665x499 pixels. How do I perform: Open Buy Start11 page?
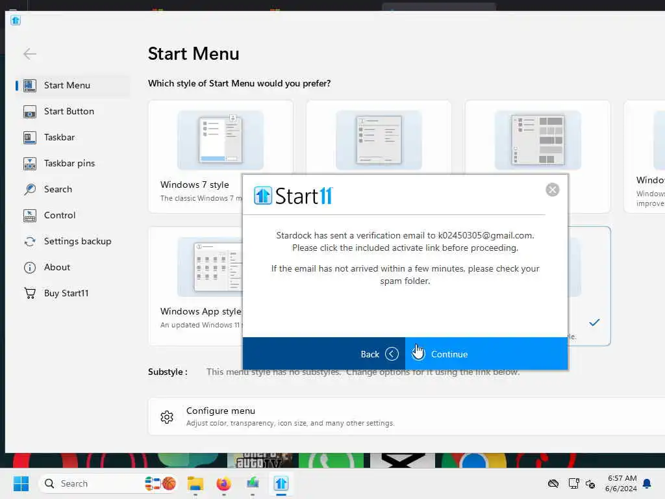pyautogui.click(x=72, y=293)
